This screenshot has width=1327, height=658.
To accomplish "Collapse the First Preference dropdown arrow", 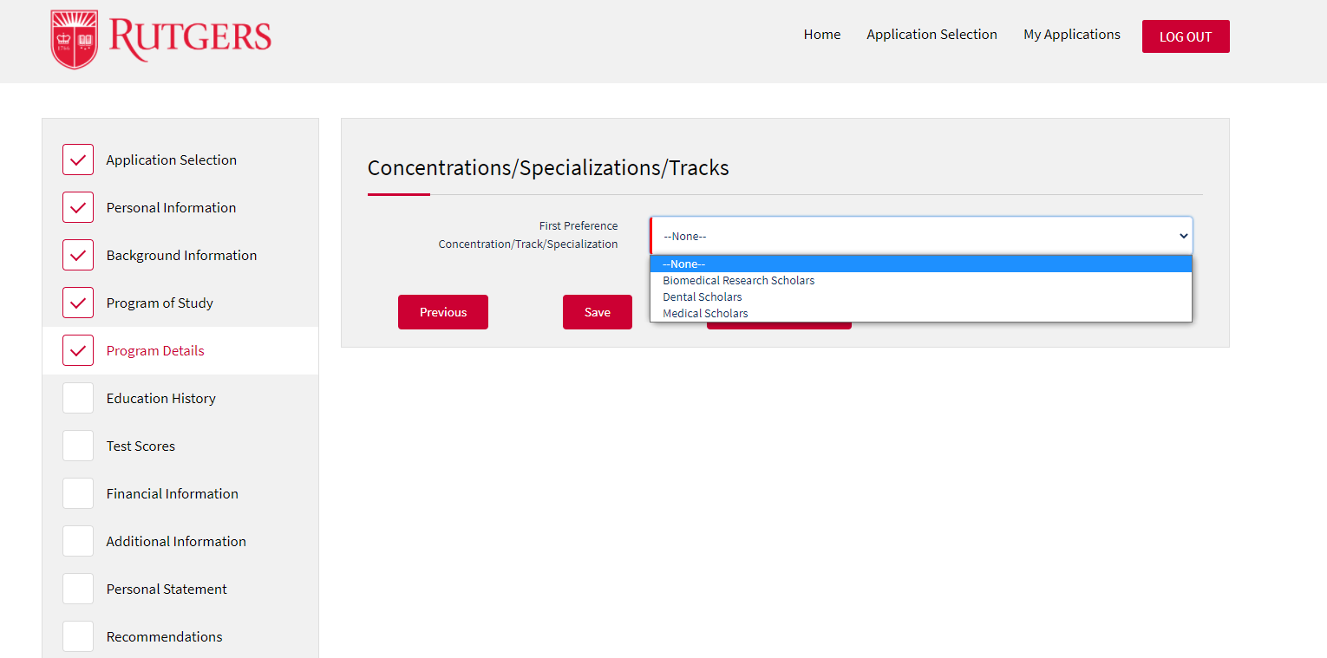I will tap(1183, 236).
